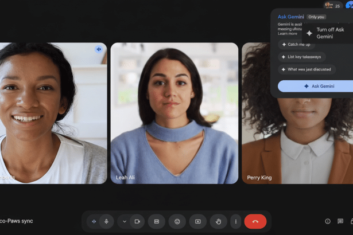Click the speaking indicator on left tile
Image resolution: width=353 pixels, height=235 pixels.
99,49
